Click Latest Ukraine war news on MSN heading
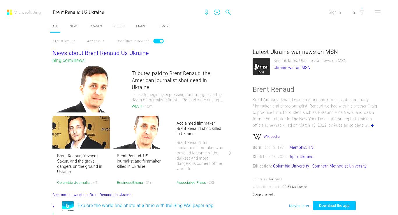The width and height of the screenshot is (398, 215). (x=295, y=52)
